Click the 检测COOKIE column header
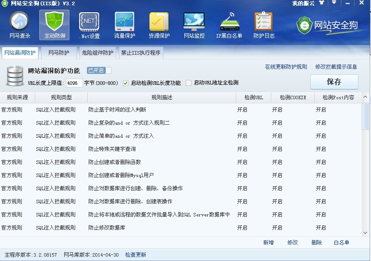Screen dimensions: 371x261 click(293, 97)
